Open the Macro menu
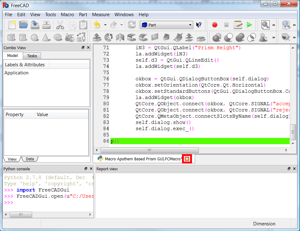Screen dimensions: 300x231 (67, 15)
